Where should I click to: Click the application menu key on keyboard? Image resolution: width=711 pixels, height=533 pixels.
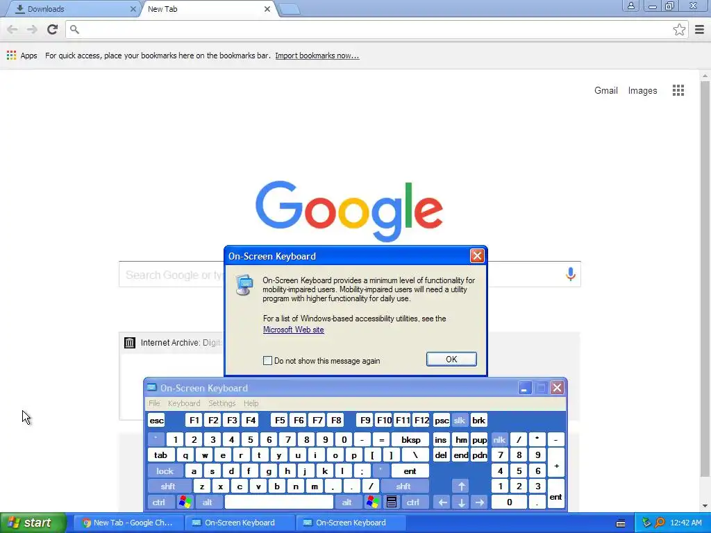392,502
